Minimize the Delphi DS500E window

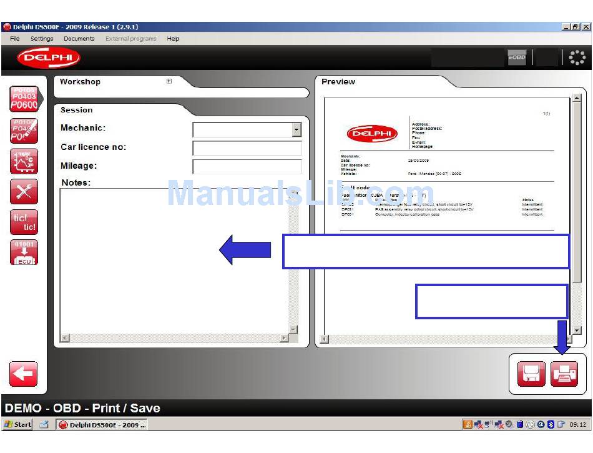point(566,27)
